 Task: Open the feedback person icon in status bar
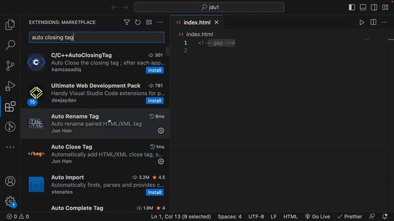[x=372, y=217]
